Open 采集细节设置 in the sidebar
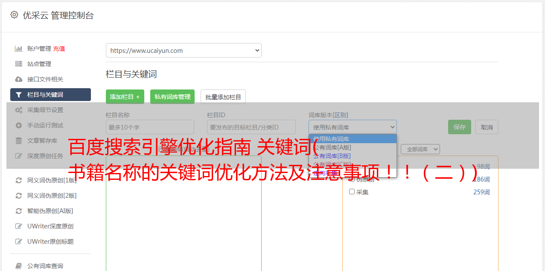 pyautogui.click(x=45, y=110)
